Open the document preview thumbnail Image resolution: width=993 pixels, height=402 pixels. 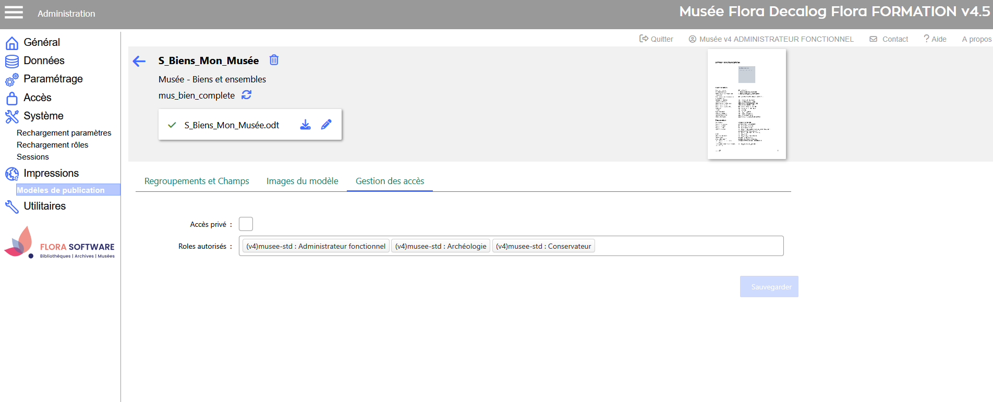coord(746,104)
